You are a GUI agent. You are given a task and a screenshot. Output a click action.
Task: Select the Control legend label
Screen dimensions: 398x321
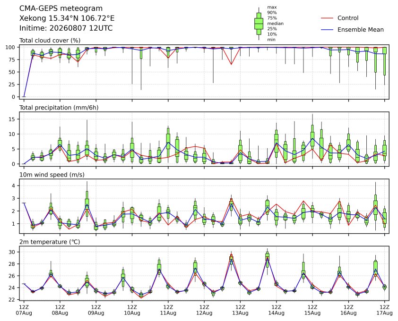(348, 18)
